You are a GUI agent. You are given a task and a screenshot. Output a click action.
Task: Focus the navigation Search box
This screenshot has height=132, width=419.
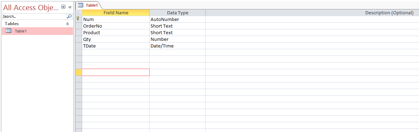pyautogui.click(x=34, y=16)
